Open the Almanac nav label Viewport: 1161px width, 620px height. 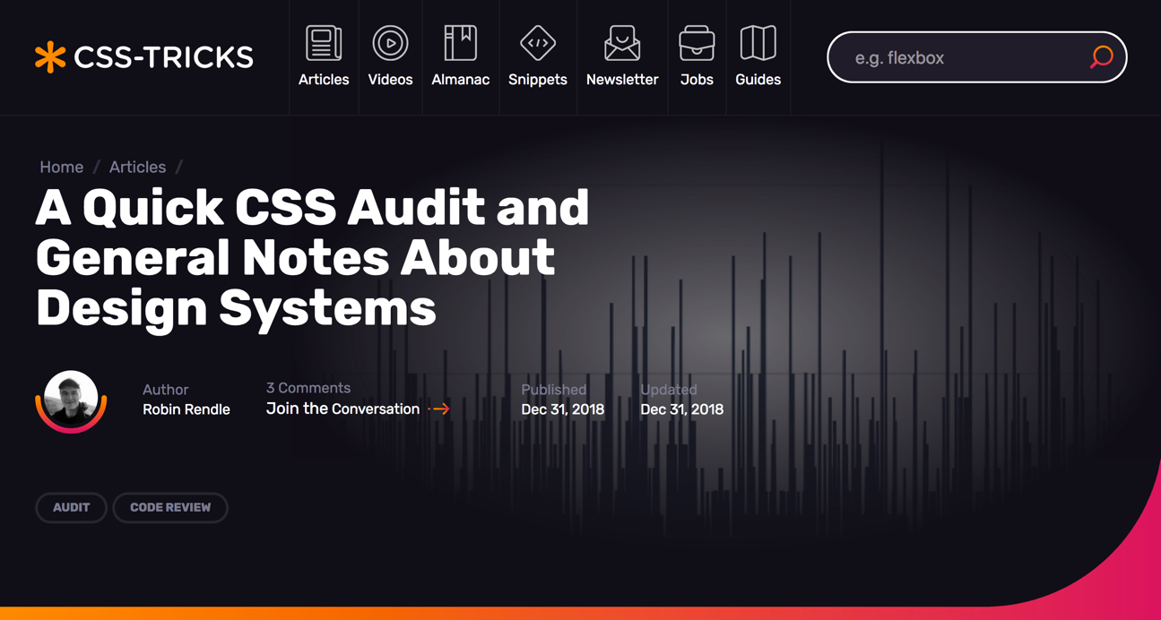coord(460,80)
